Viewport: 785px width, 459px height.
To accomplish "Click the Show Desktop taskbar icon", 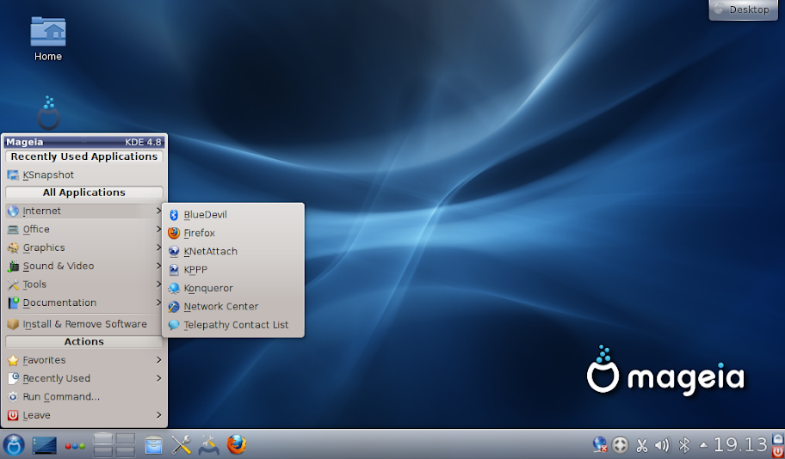I will 45,445.
